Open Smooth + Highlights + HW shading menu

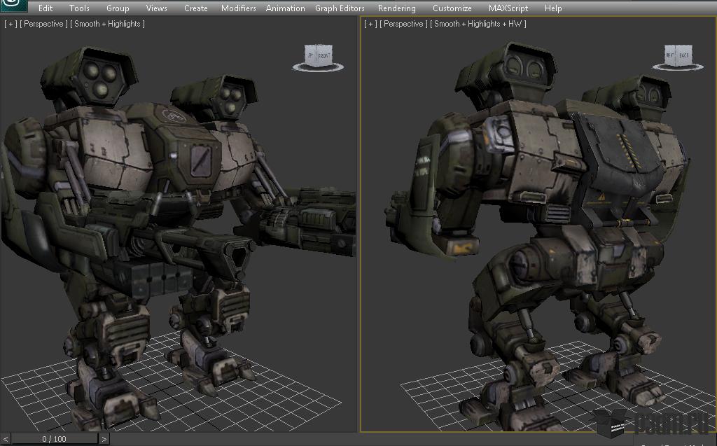(x=478, y=24)
